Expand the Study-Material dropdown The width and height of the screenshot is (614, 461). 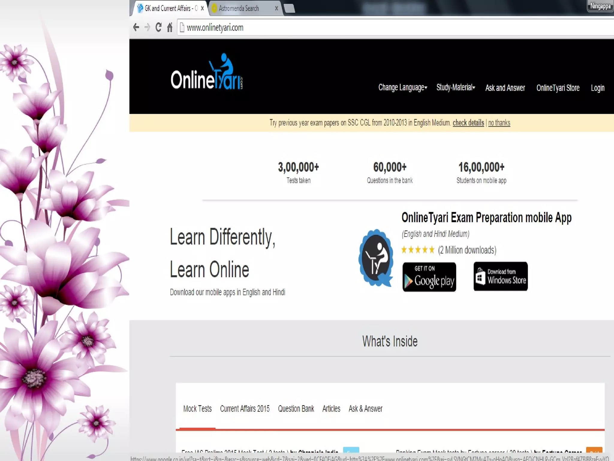point(455,88)
